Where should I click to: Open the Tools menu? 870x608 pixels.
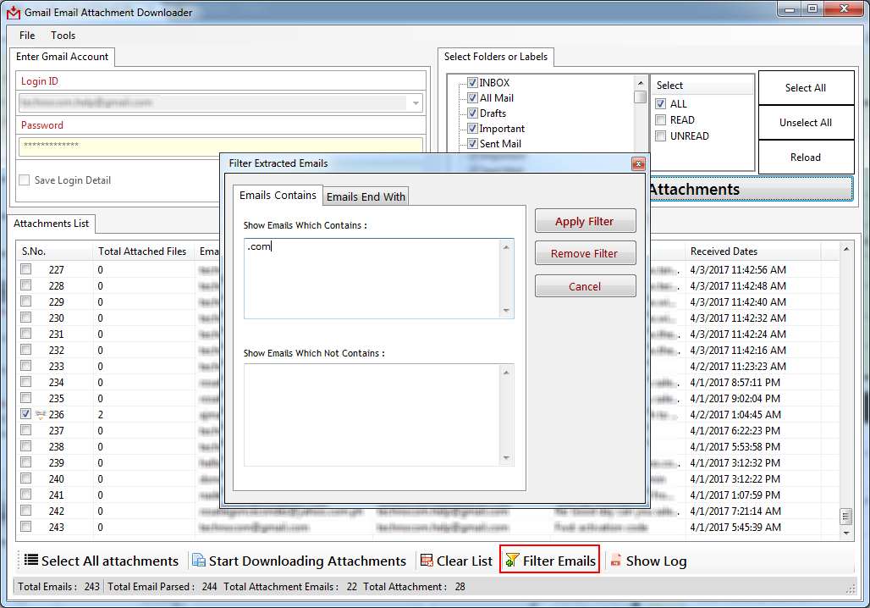[63, 35]
